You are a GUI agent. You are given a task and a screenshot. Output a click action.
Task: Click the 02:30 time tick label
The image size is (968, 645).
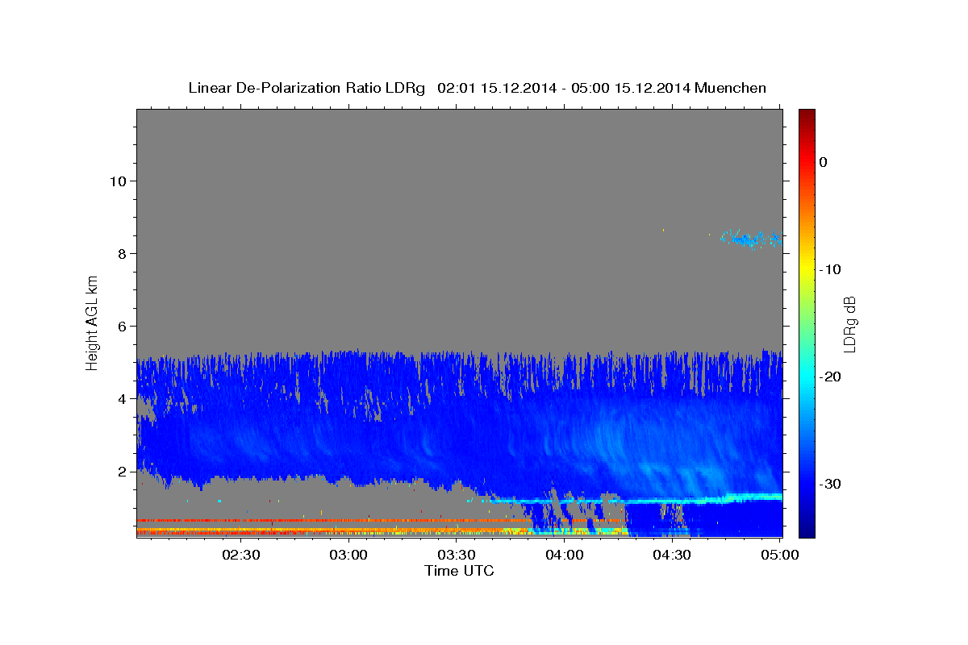click(240, 555)
